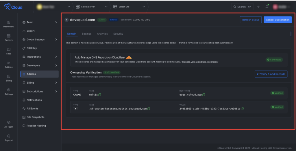Open the user profile menu

[282, 7]
